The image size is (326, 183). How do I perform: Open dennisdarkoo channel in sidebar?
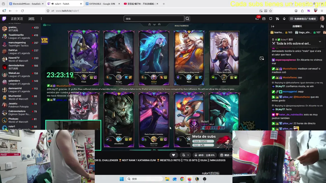20,67
